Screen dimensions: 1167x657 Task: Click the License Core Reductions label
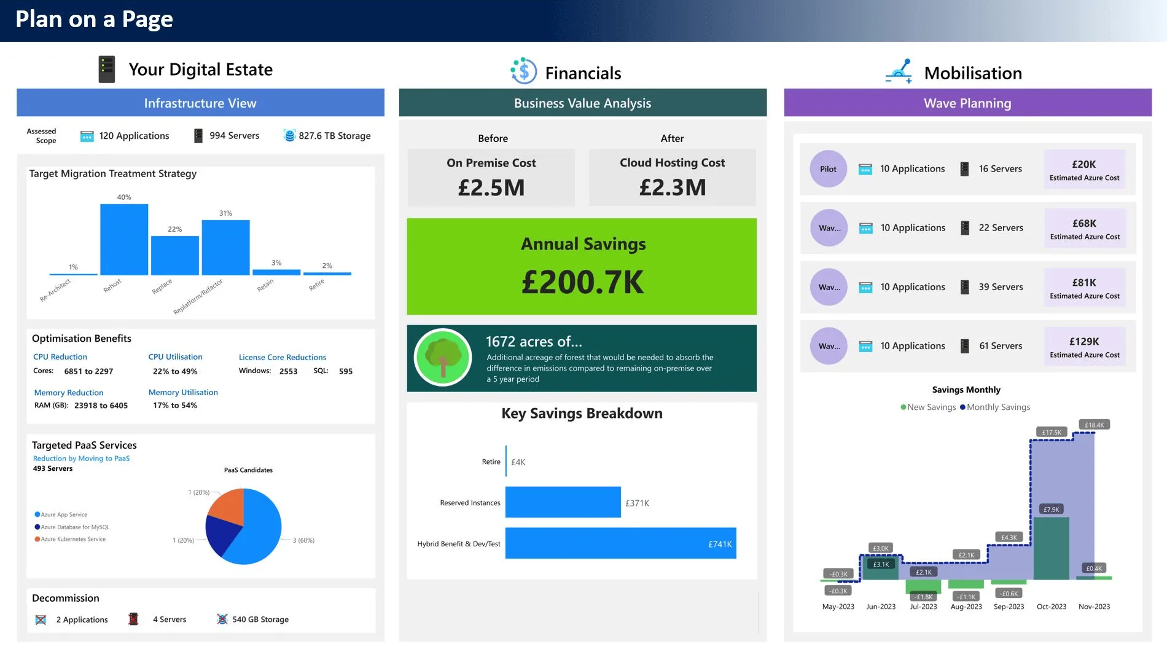point(283,357)
